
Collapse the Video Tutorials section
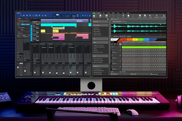pos(108,25)
